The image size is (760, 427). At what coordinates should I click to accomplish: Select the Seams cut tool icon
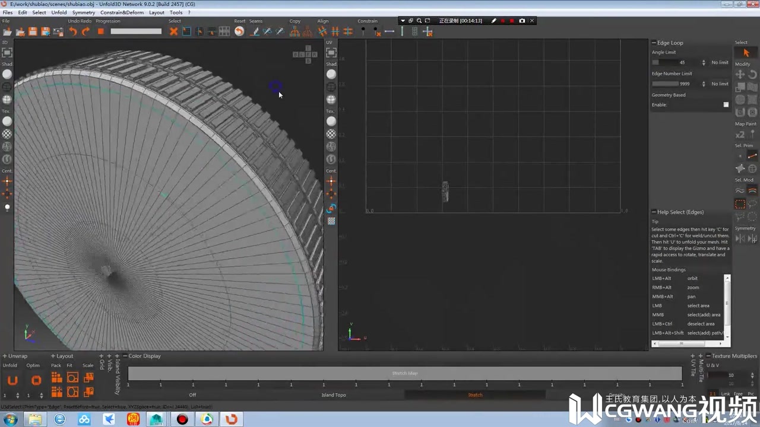[255, 31]
